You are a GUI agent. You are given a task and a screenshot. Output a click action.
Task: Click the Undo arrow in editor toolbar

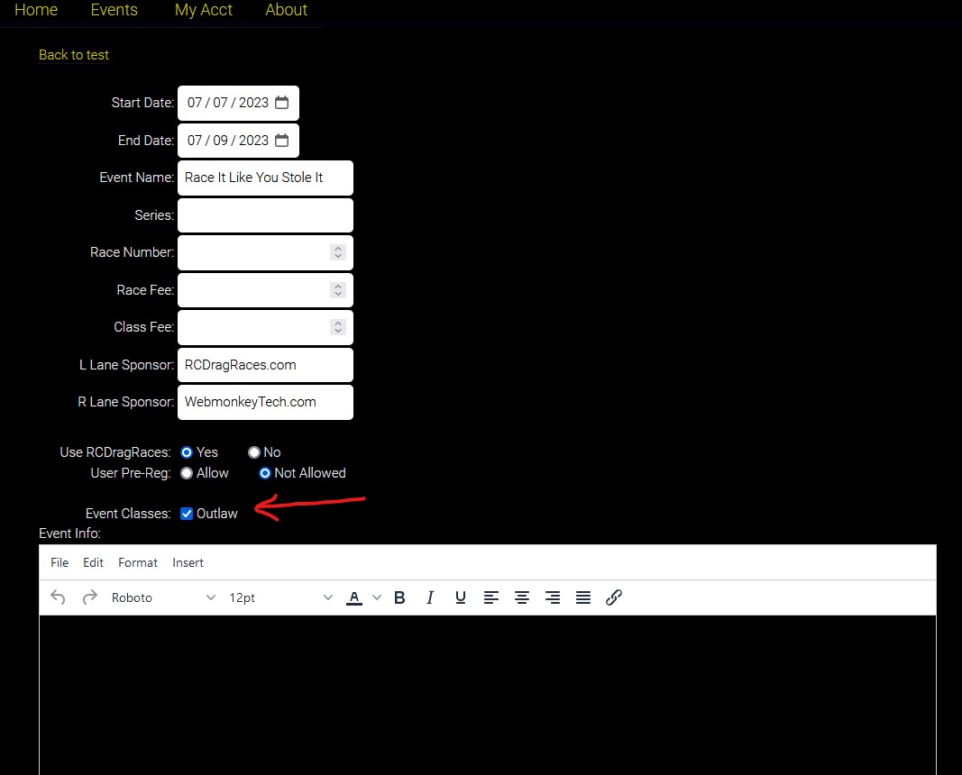tap(58, 597)
